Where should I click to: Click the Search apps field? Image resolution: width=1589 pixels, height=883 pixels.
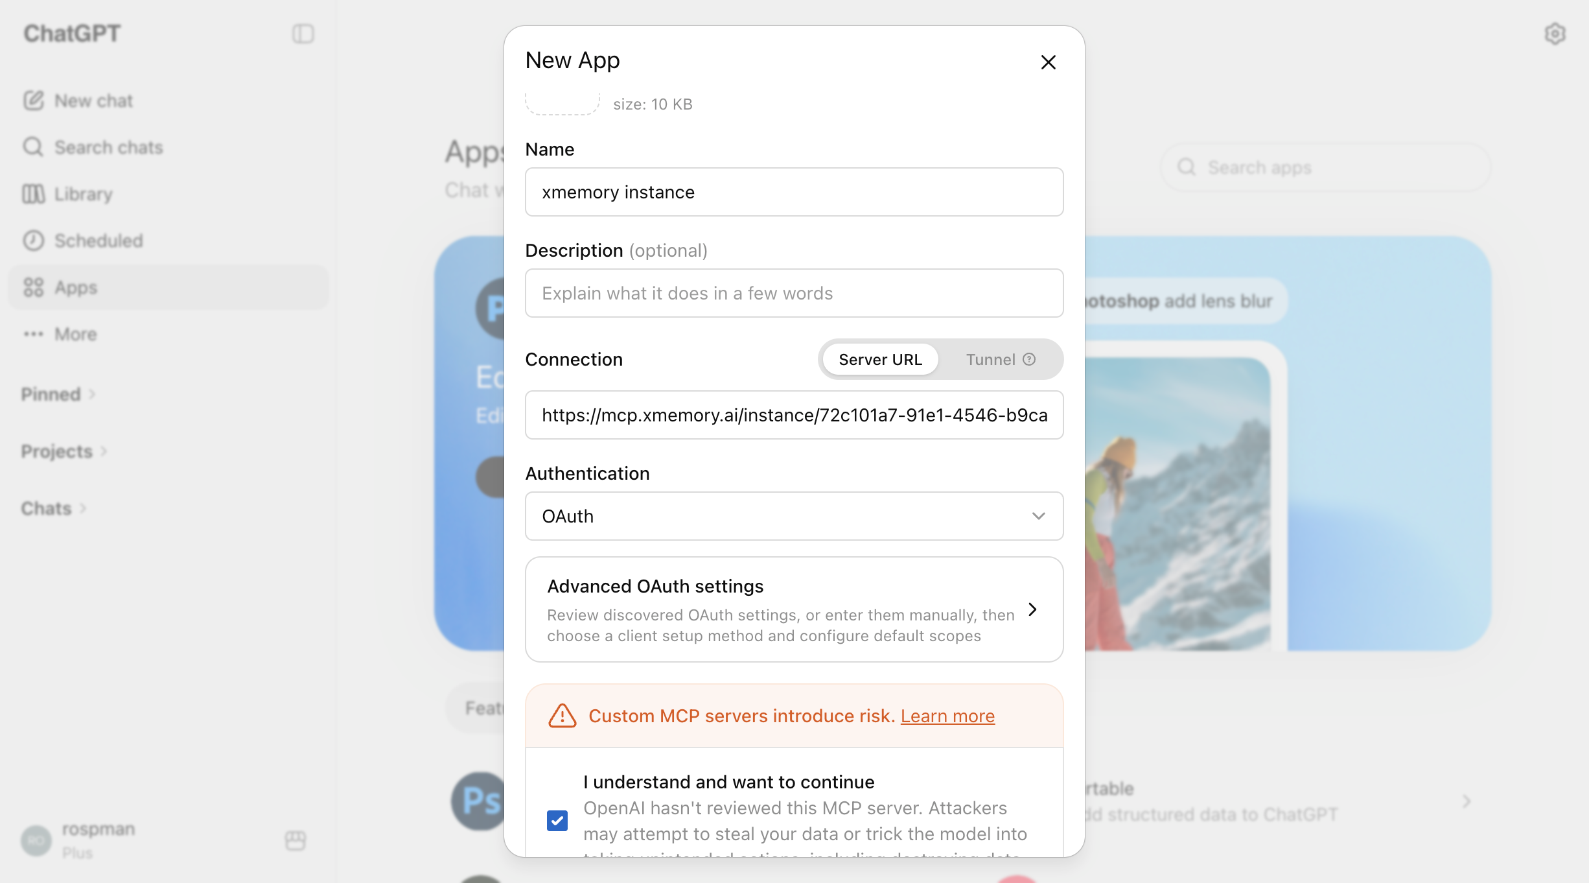(x=1325, y=167)
